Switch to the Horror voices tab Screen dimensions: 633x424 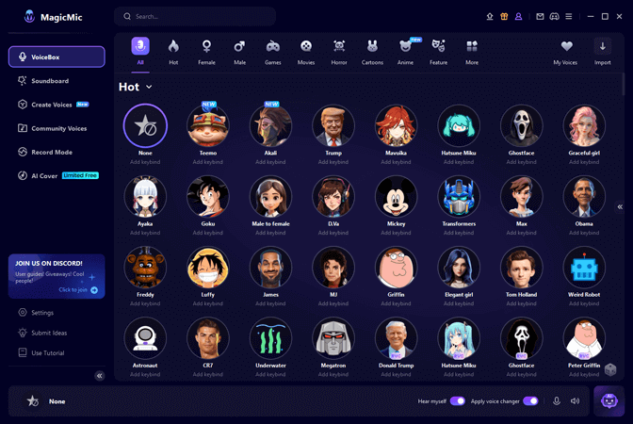339,51
